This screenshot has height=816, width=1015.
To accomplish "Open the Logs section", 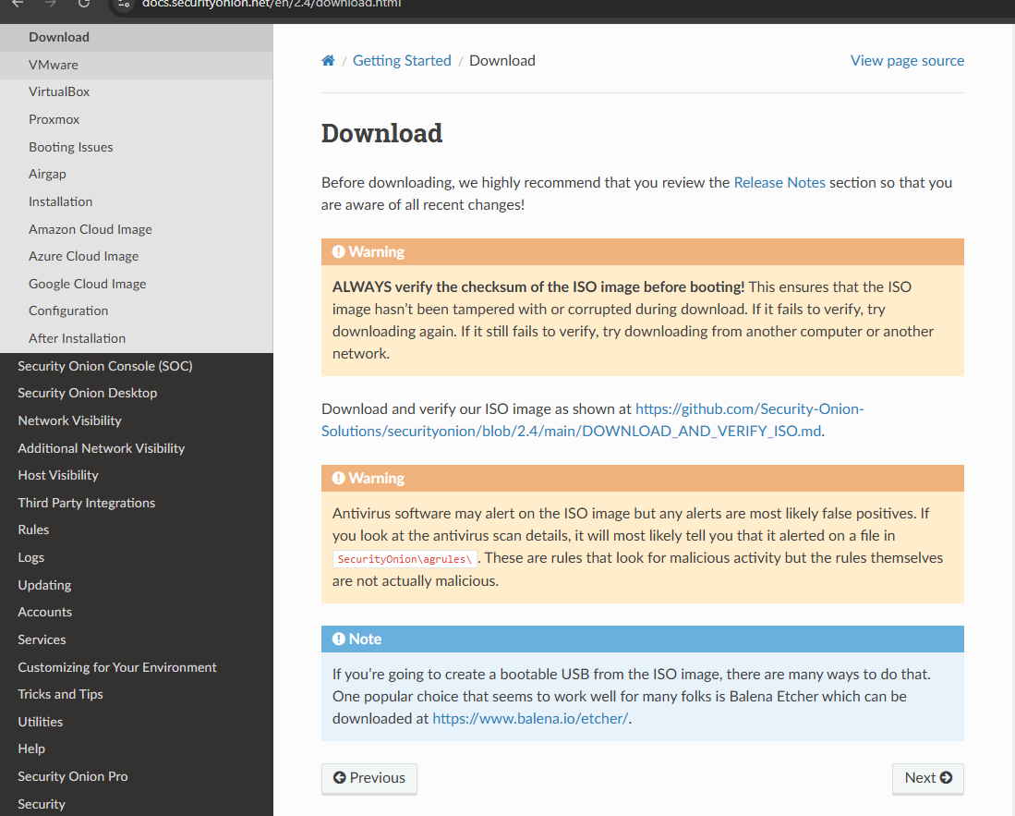I will (137, 557).
